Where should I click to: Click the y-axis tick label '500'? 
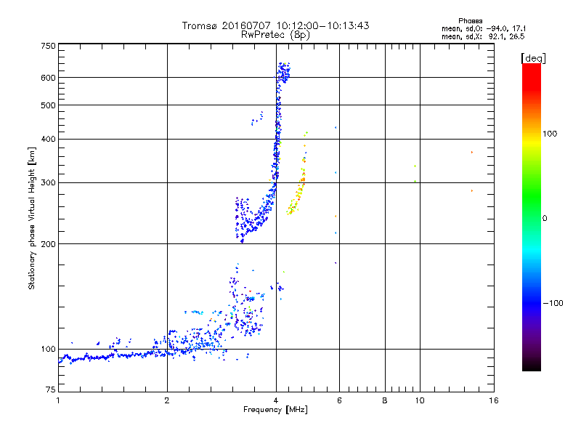click(x=48, y=105)
